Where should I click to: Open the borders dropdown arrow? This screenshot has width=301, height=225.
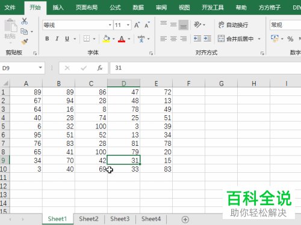[x=94, y=39]
